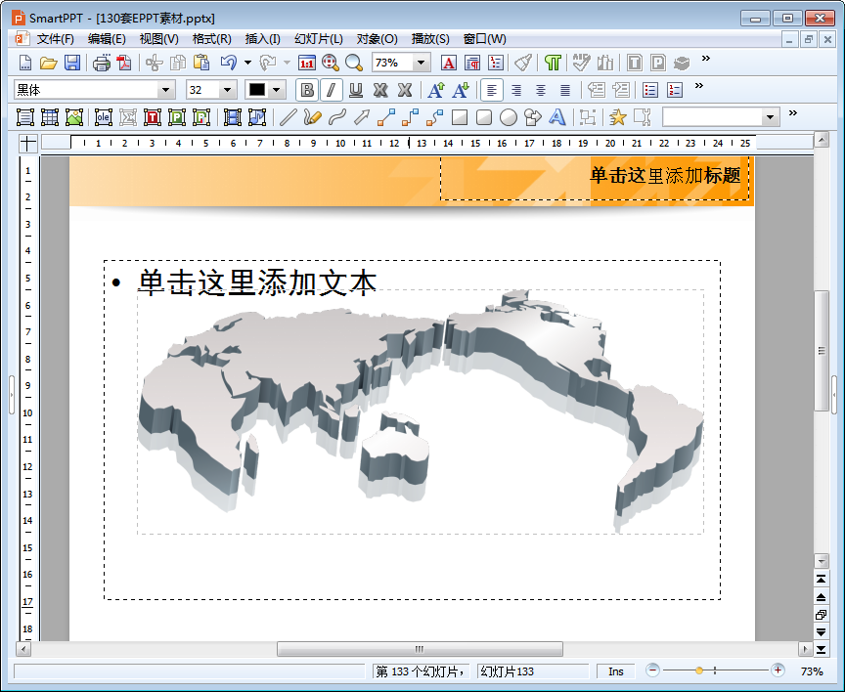Draw an ellipse with the circle tool
The height and width of the screenshot is (692, 845).
(509, 117)
